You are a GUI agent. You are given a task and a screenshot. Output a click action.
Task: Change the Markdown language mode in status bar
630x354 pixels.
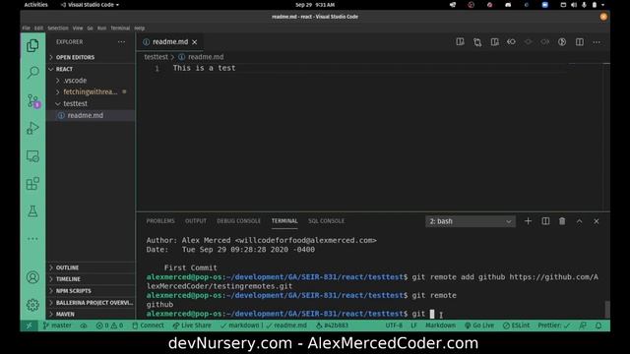440,325
